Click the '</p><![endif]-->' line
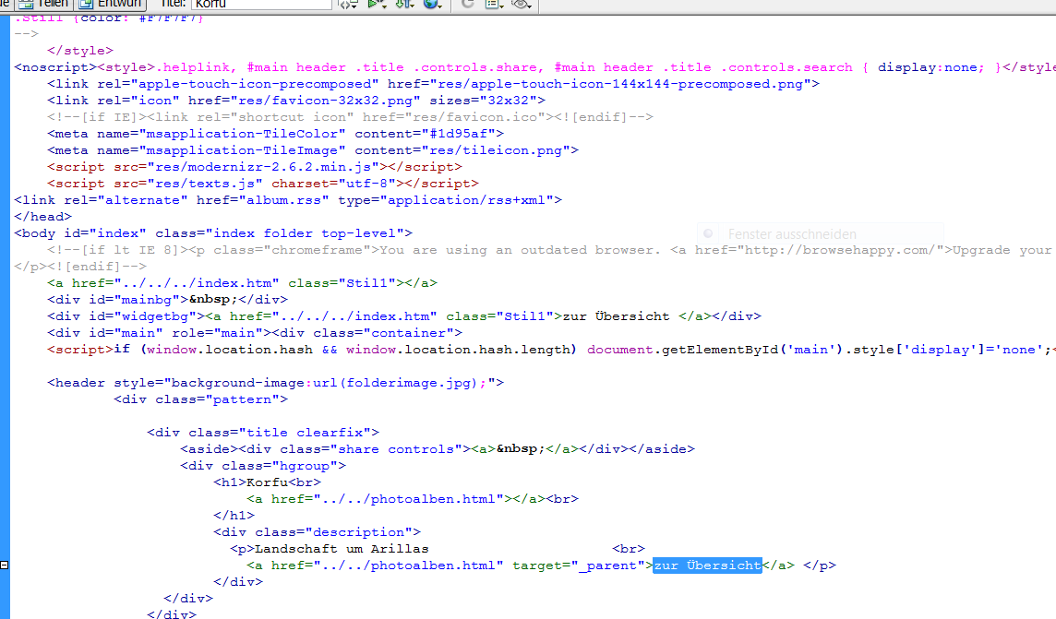 [x=80, y=267]
